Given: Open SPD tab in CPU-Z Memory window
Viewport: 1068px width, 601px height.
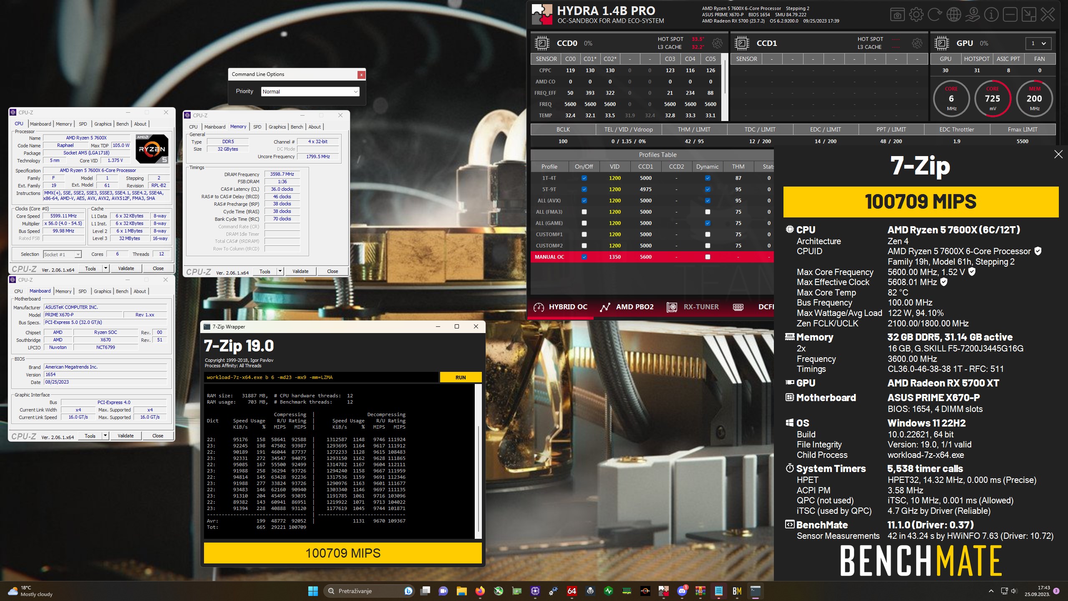Looking at the screenshot, I should point(257,127).
